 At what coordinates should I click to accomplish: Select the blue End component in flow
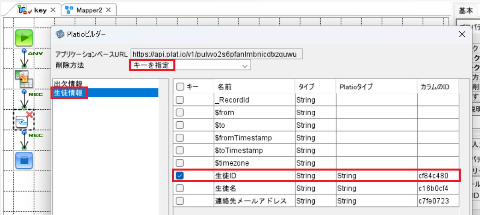click(x=24, y=160)
